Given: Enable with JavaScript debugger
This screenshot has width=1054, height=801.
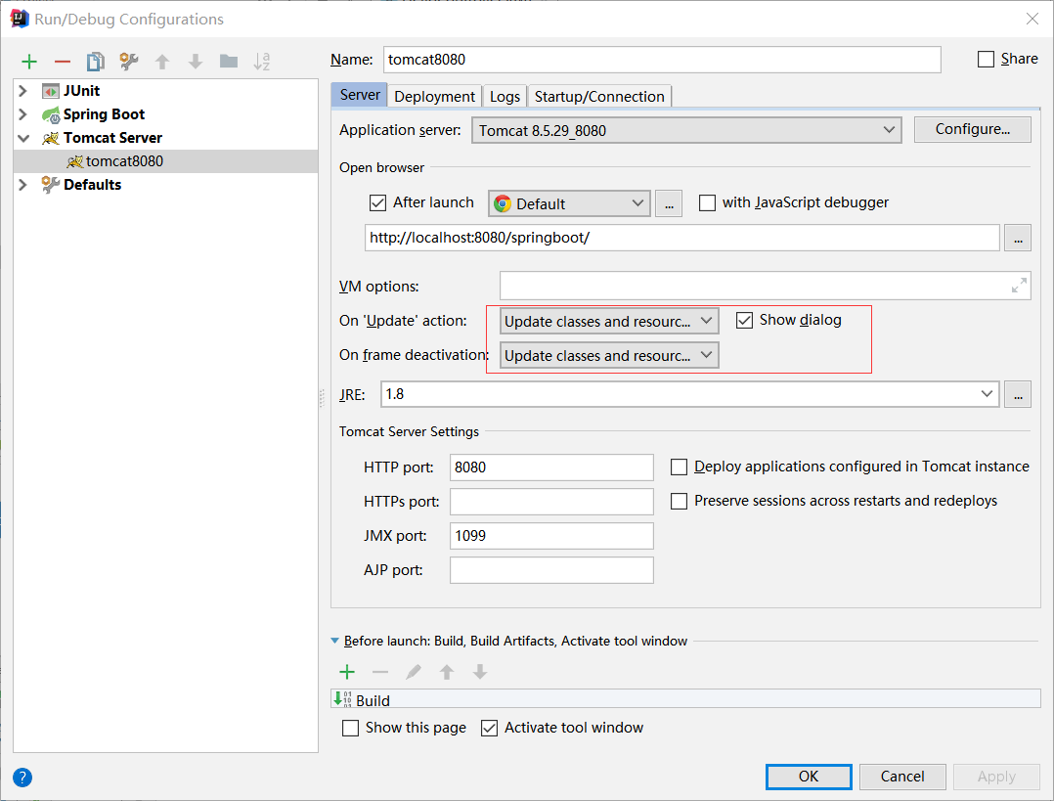Looking at the screenshot, I should pyautogui.click(x=707, y=202).
